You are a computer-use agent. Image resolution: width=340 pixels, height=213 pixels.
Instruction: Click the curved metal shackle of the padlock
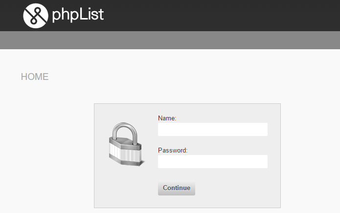[125, 133]
